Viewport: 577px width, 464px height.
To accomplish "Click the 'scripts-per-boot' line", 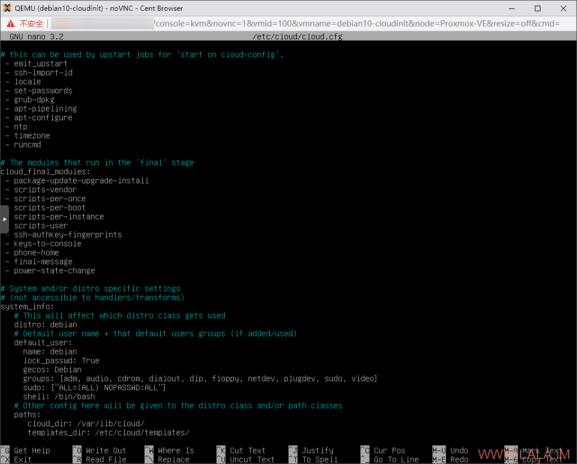I will (x=49, y=208).
